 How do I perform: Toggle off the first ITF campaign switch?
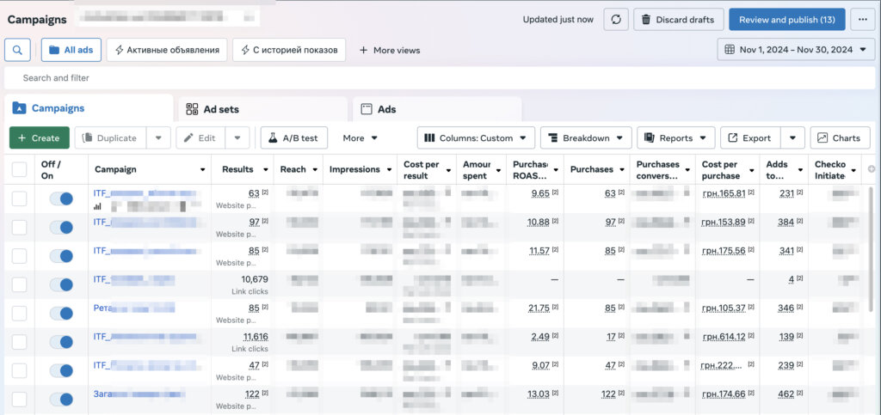tap(61, 198)
